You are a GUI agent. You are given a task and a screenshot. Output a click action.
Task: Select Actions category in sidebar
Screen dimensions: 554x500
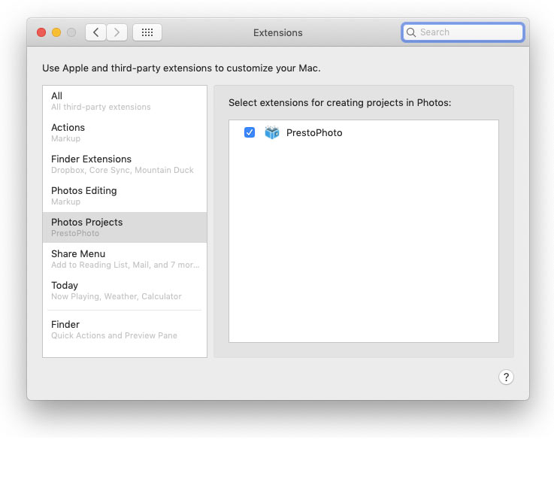124,132
